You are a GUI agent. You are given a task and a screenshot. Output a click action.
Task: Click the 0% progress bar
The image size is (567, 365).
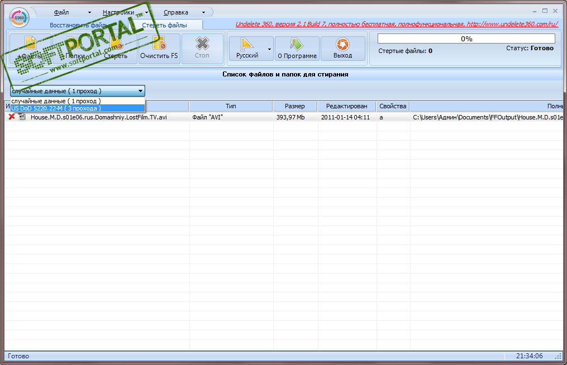[466, 39]
